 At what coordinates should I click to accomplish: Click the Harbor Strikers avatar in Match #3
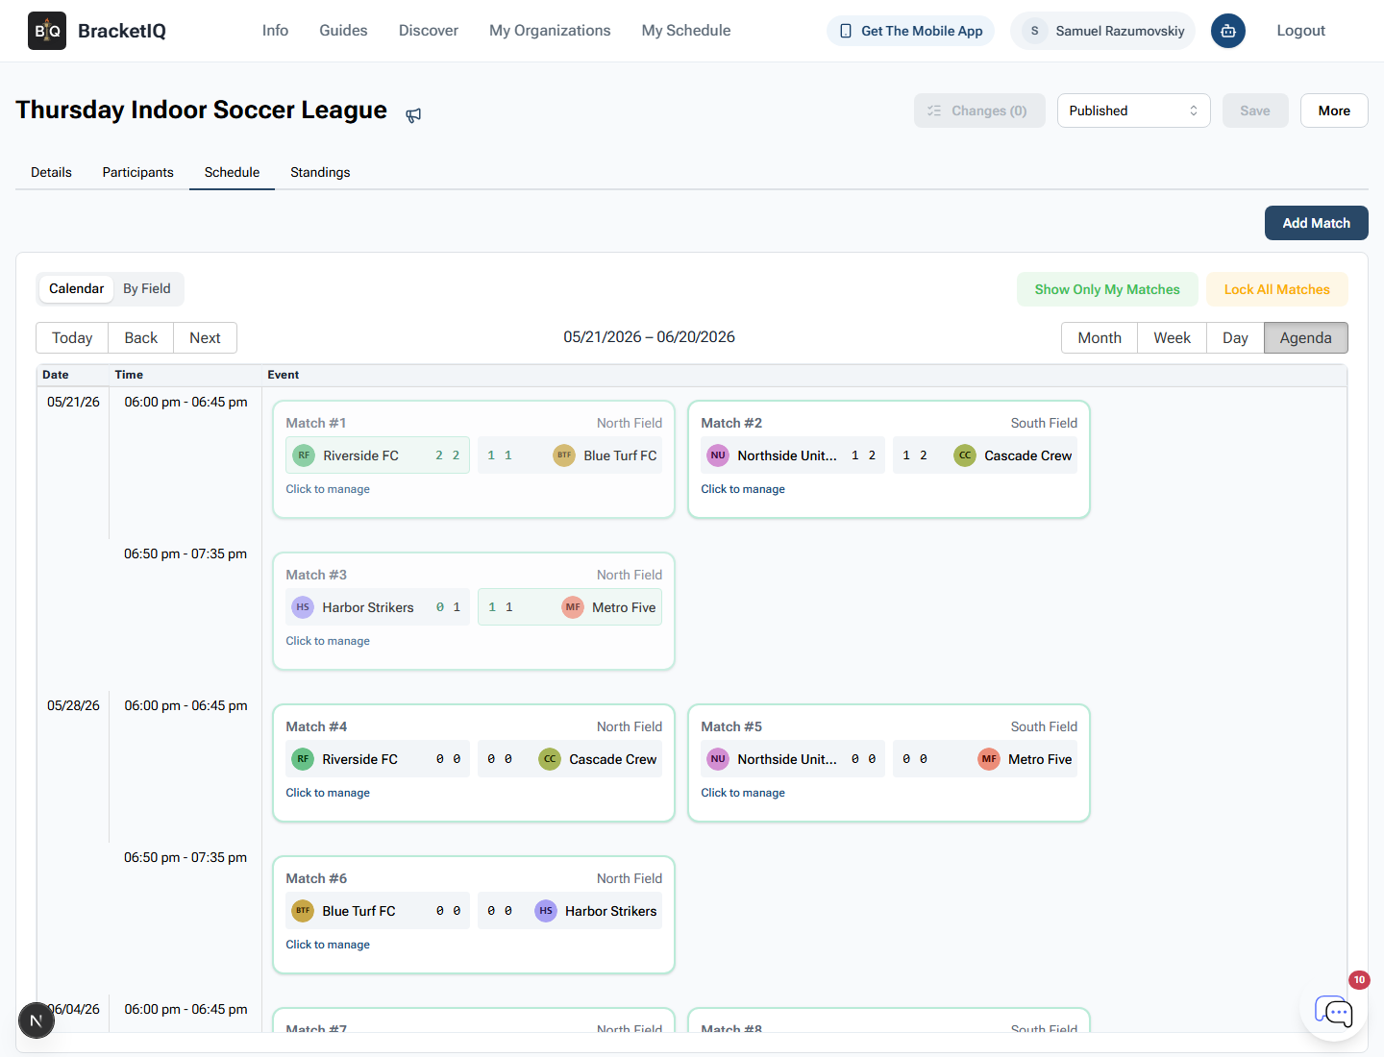[303, 607]
